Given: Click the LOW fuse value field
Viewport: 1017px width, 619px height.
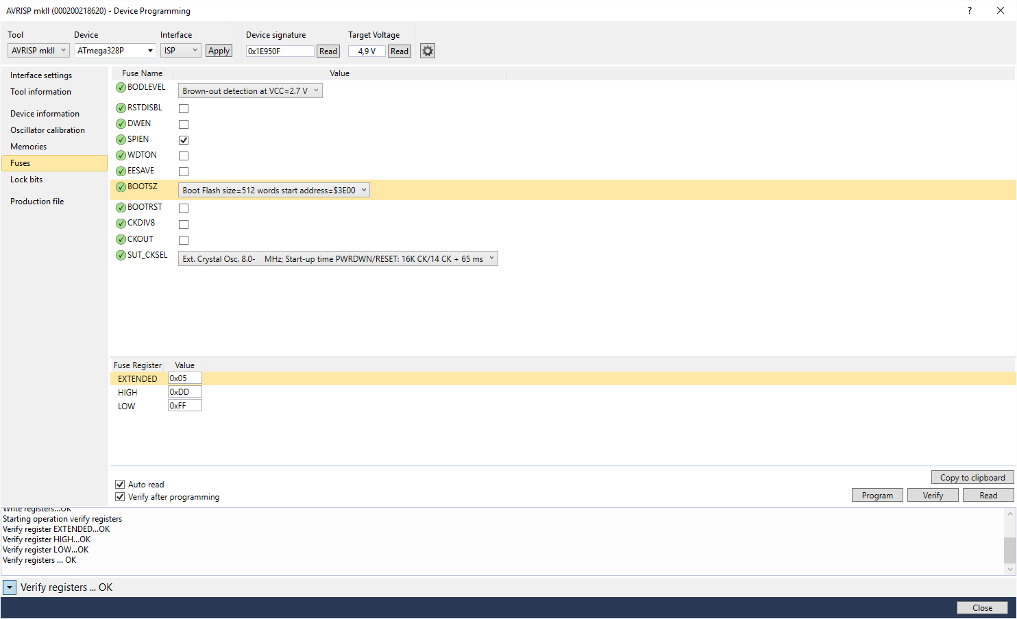Looking at the screenshot, I should 185,406.
